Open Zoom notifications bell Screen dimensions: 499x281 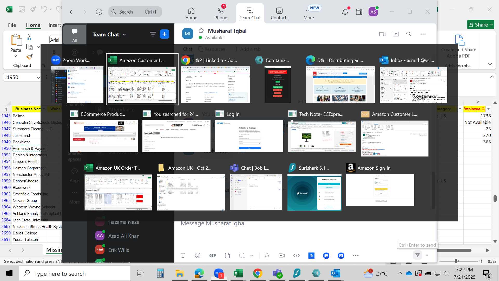(x=345, y=12)
